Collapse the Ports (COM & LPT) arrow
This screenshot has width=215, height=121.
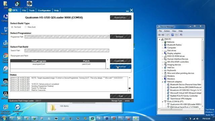click(x=163, y=102)
